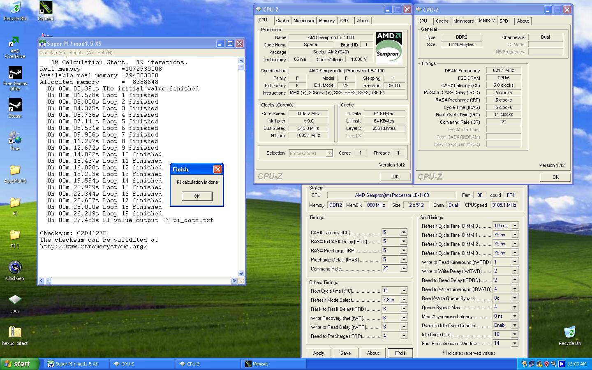
Task: Expand Refresh Cycle Time DIMM 0 dropdown
Action: tap(515, 226)
